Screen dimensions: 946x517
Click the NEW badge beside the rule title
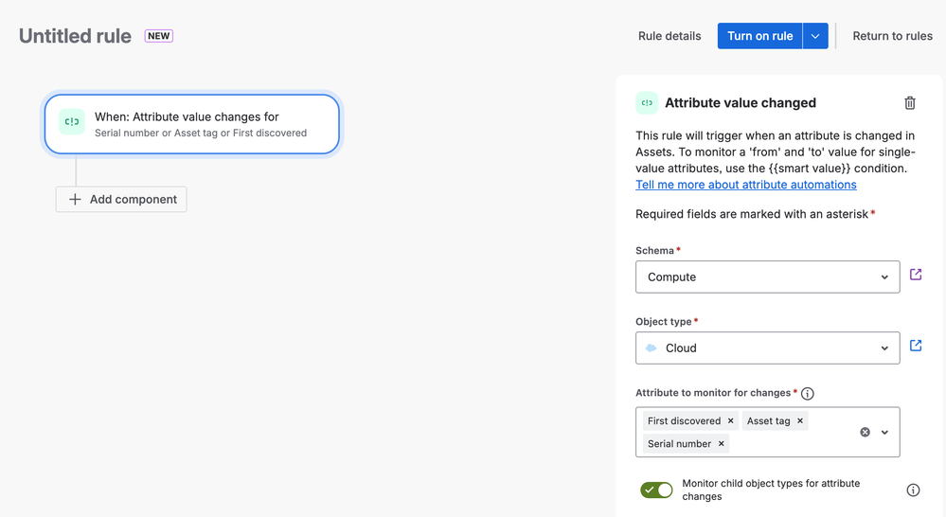coord(159,36)
